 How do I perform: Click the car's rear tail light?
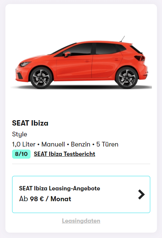coord(140,58)
